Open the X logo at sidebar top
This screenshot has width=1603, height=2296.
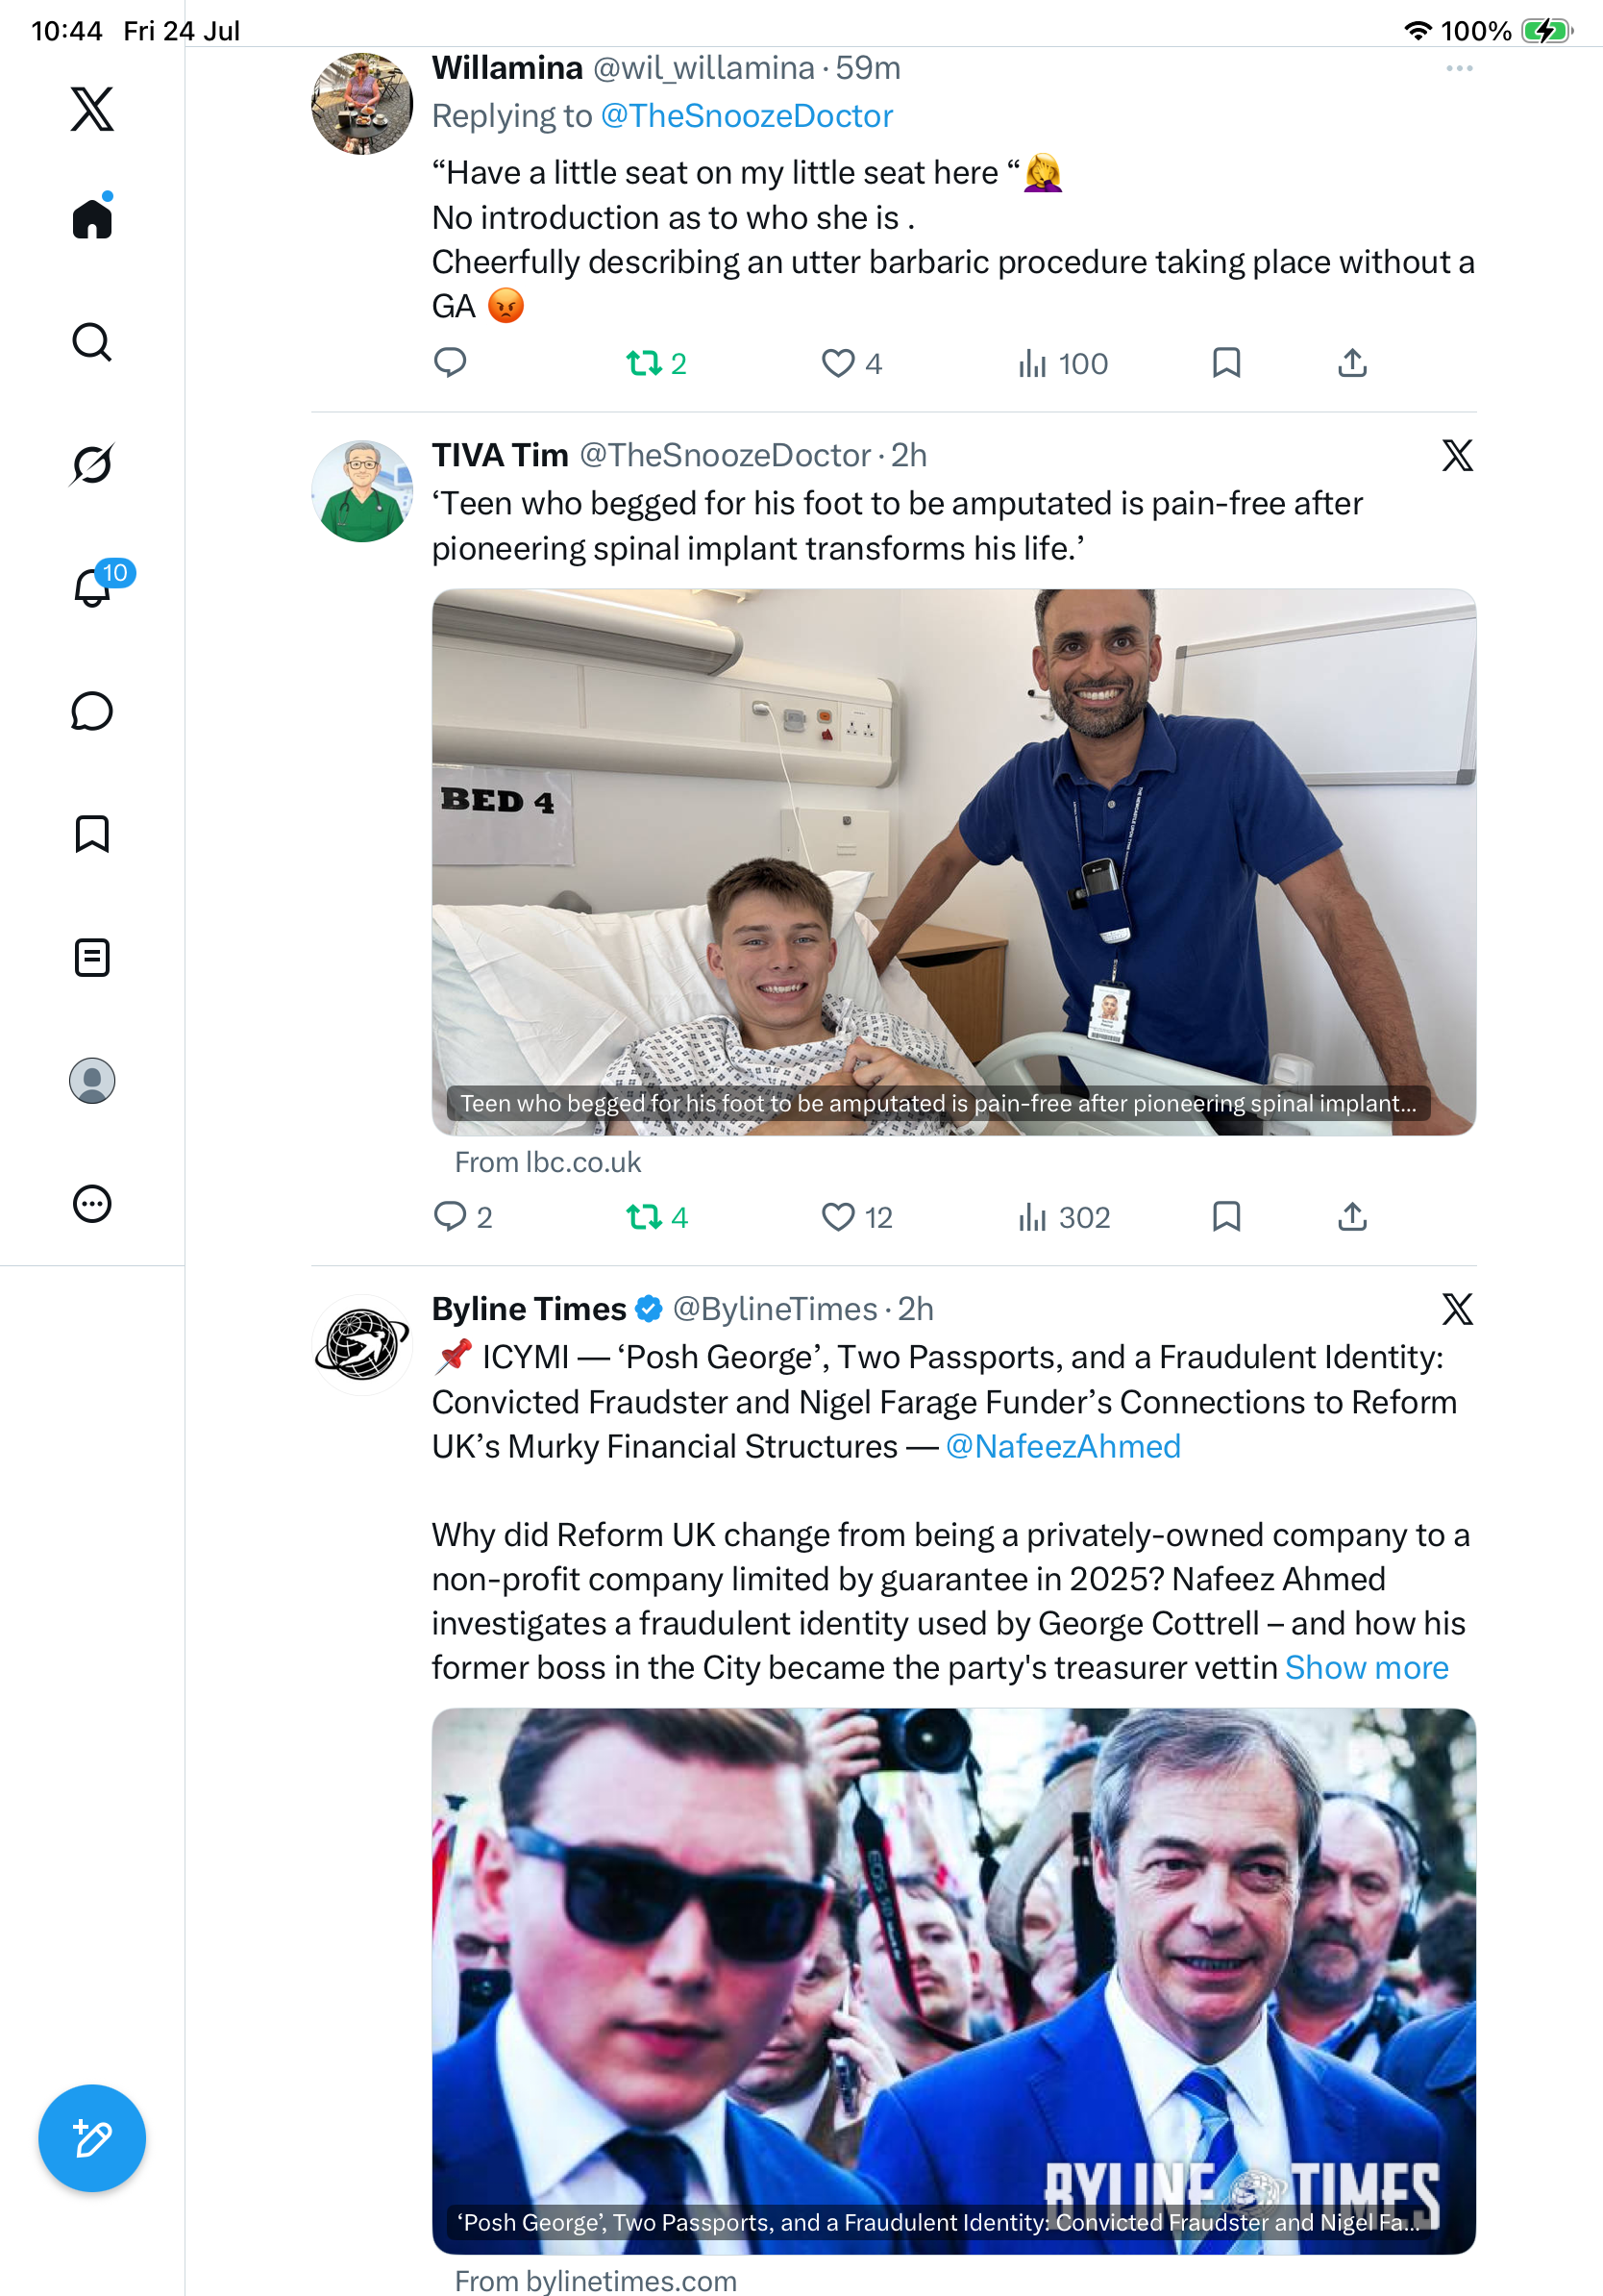92,108
